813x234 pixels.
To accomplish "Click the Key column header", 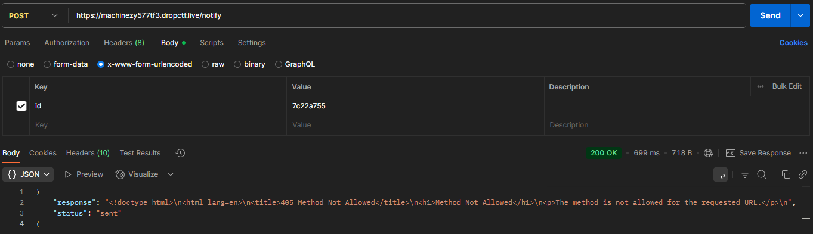I will (x=41, y=86).
